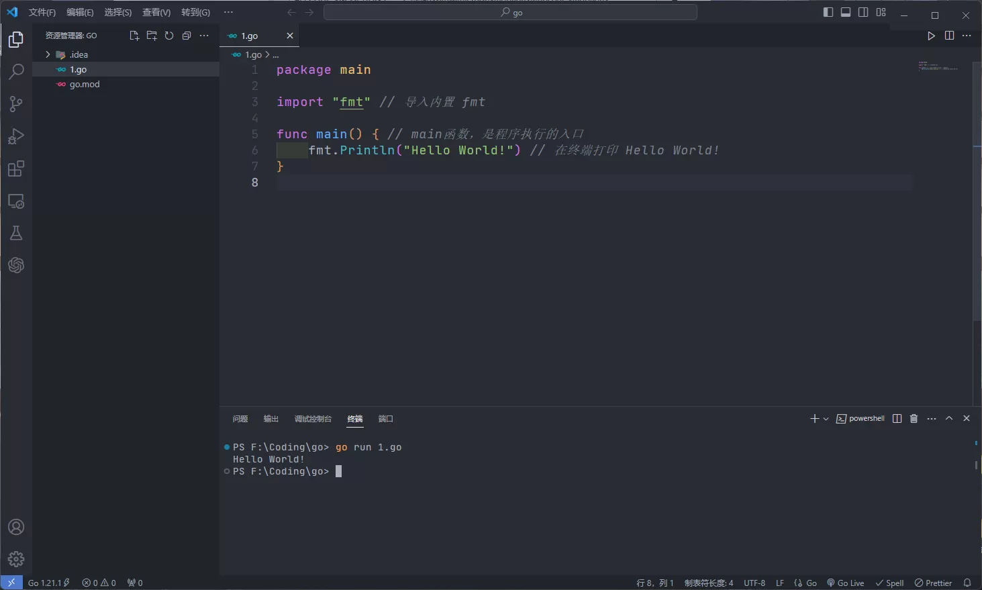Screen dimensions: 982x590
Task: Maximize the terminal panel size
Action: tap(949, 418)
